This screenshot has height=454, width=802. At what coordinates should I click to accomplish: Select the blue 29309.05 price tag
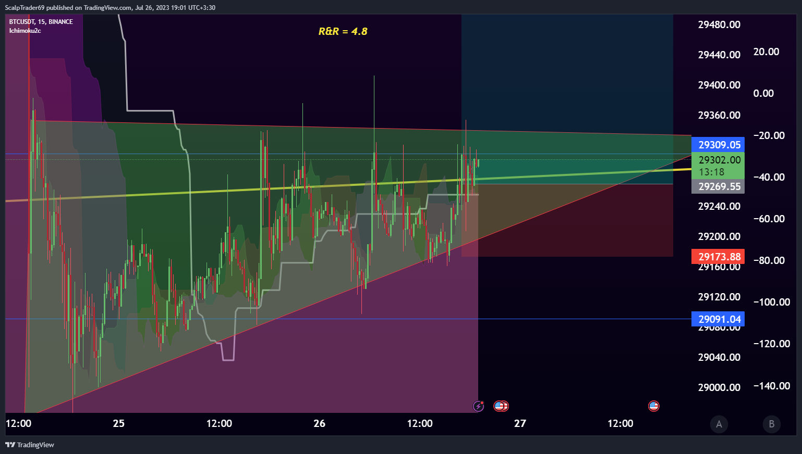coord(718,145)
